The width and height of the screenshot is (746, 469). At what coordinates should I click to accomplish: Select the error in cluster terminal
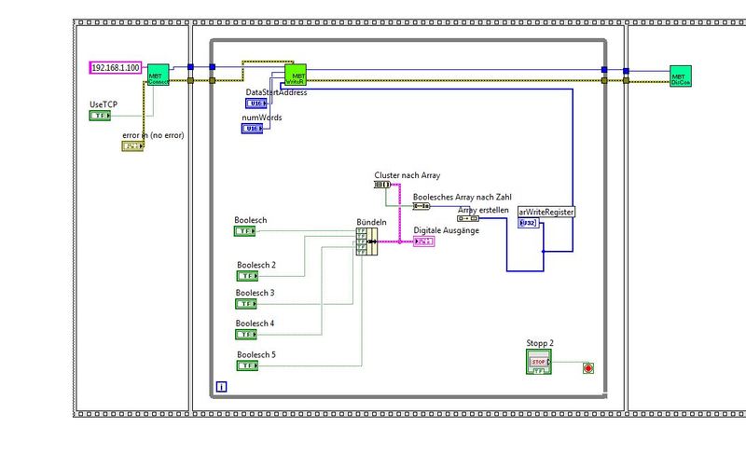(132, 146)
